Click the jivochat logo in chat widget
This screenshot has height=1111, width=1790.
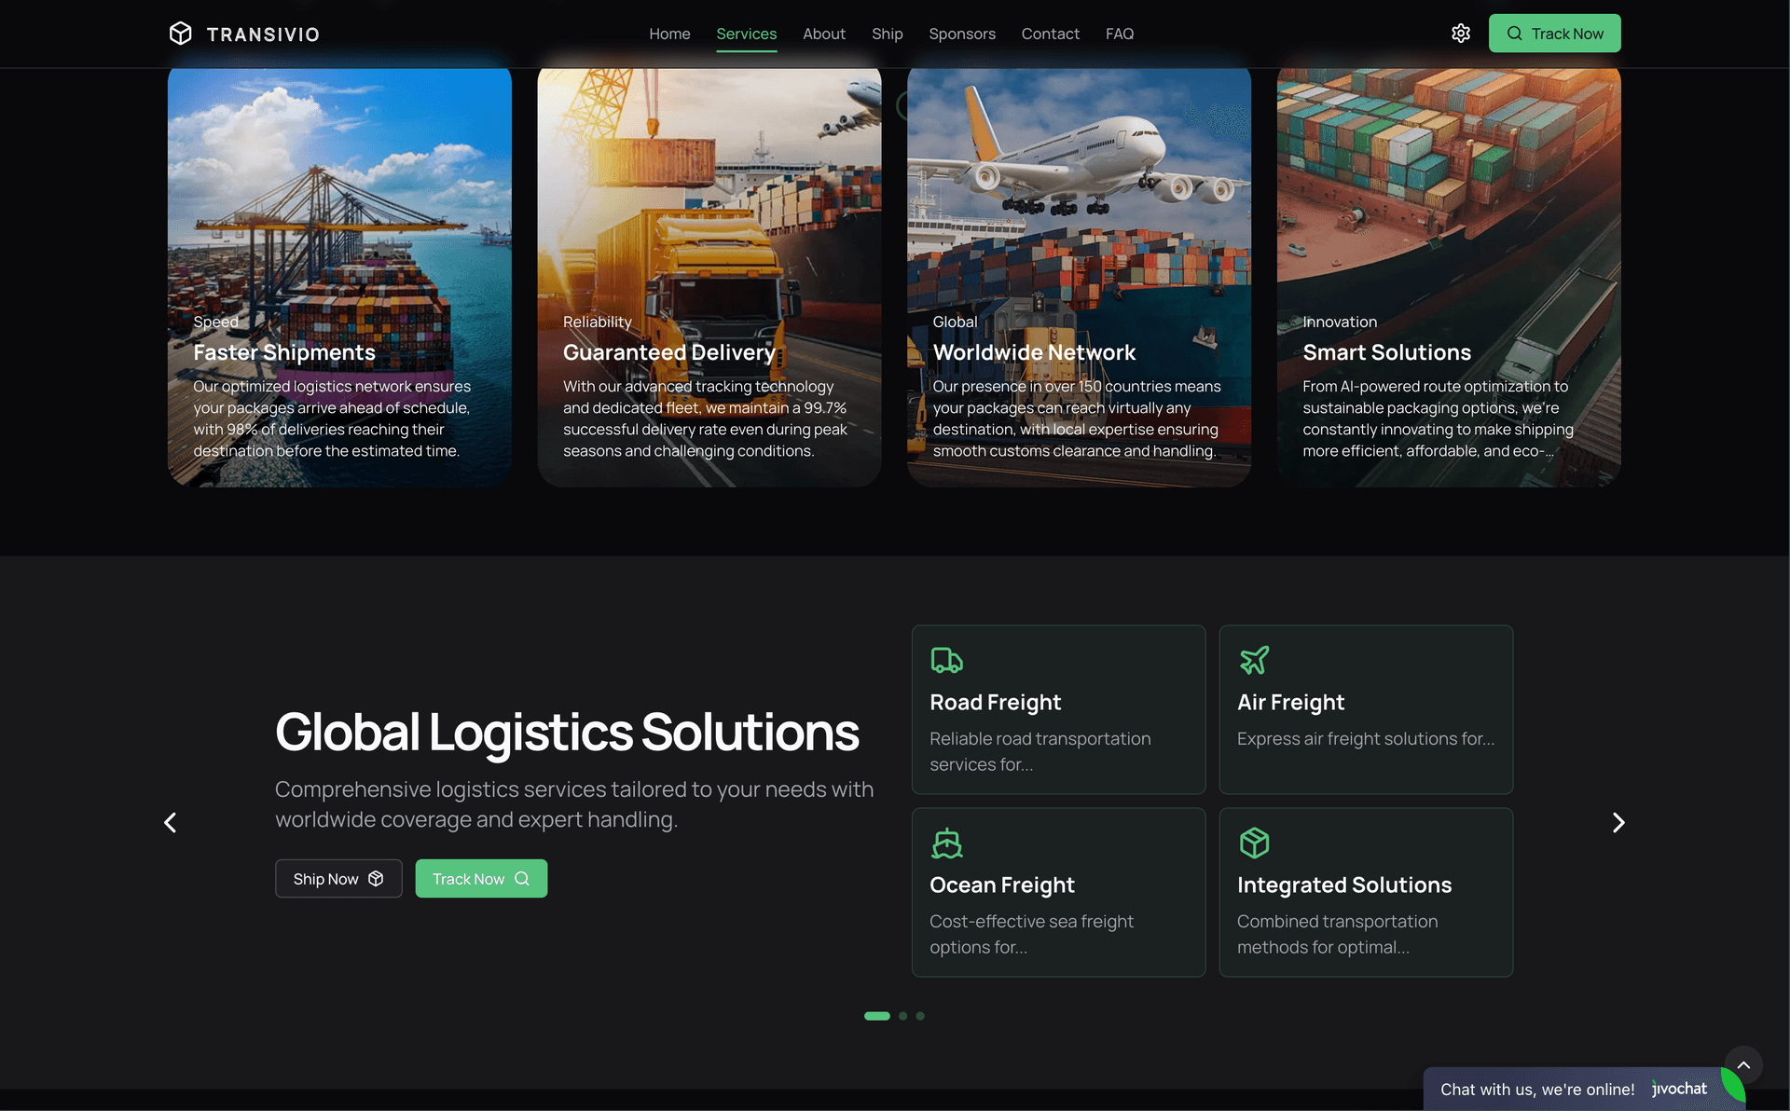pyautogui.click(x=1679, y=1089)
